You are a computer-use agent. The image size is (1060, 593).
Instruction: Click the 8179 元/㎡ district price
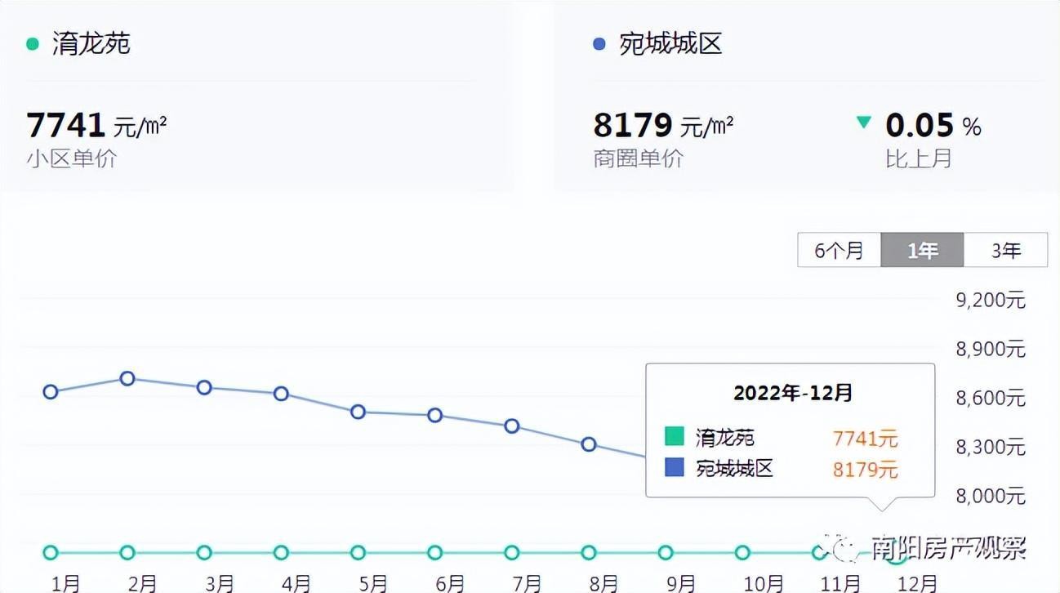click(x=663, y=126)
